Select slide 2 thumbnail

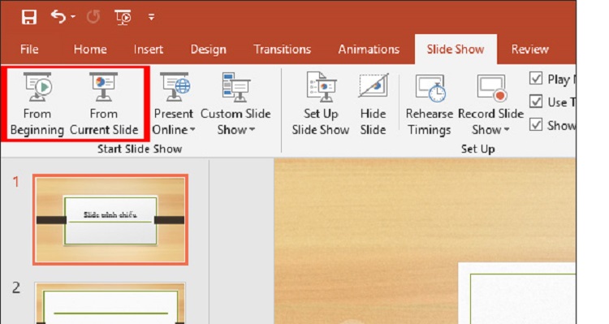click(110, 303)
